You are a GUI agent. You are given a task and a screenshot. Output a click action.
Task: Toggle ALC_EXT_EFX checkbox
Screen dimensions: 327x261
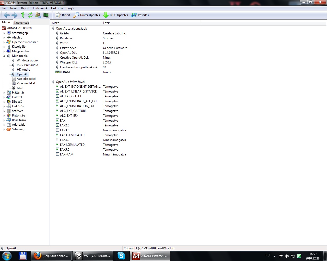[57, 115]
